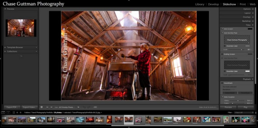This screenshot has width=258, height=128.
Task: Click the Export PDF button
Action: click(12, 107)
